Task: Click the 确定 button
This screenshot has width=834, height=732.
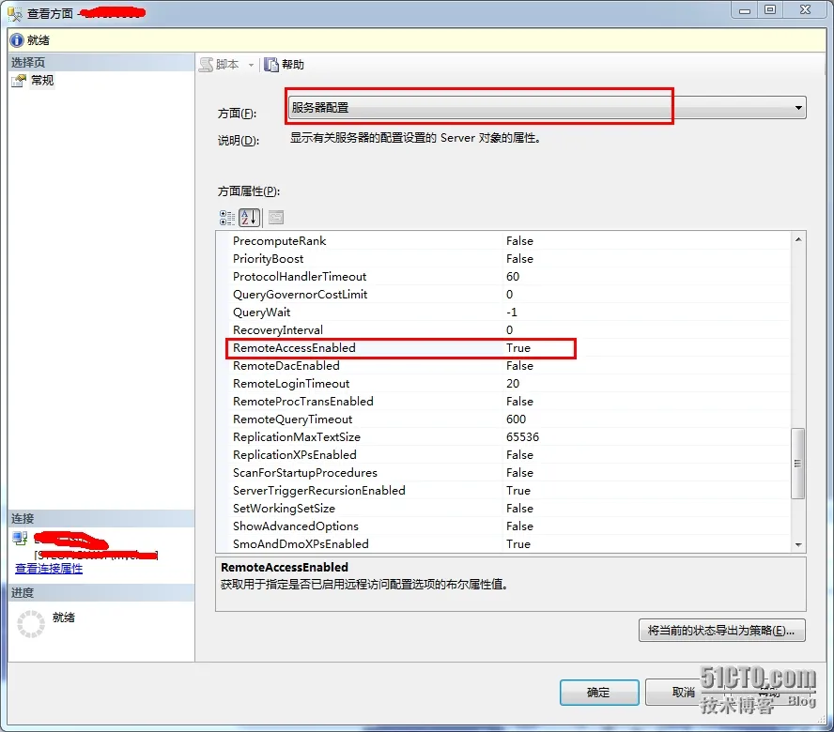Action: click(x=599, y=693)
